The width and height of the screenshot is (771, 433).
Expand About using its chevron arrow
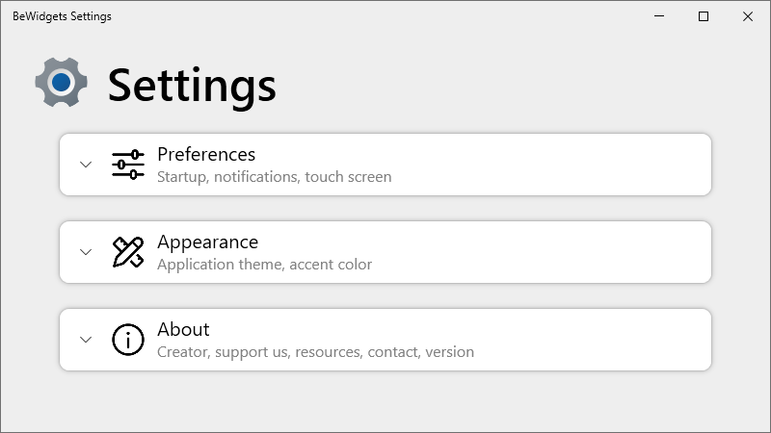(86, 340)
